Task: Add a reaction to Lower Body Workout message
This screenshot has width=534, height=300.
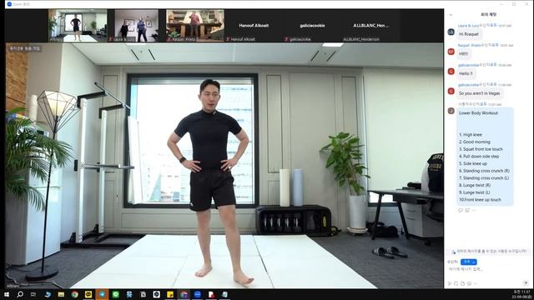Action: (x=467, y=210)
